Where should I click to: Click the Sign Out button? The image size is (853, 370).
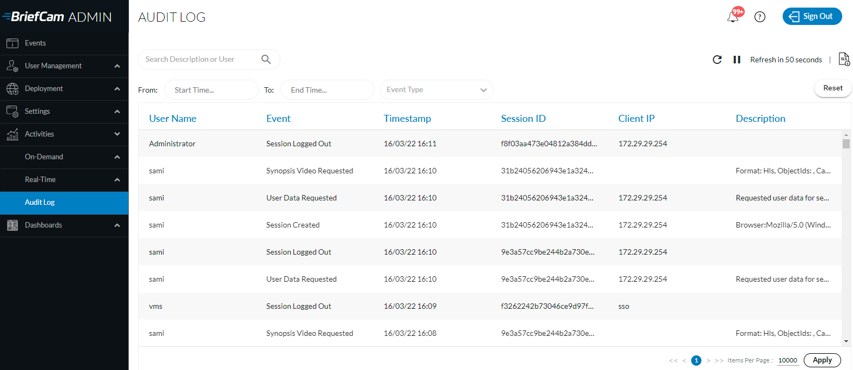tap(812, 16)
